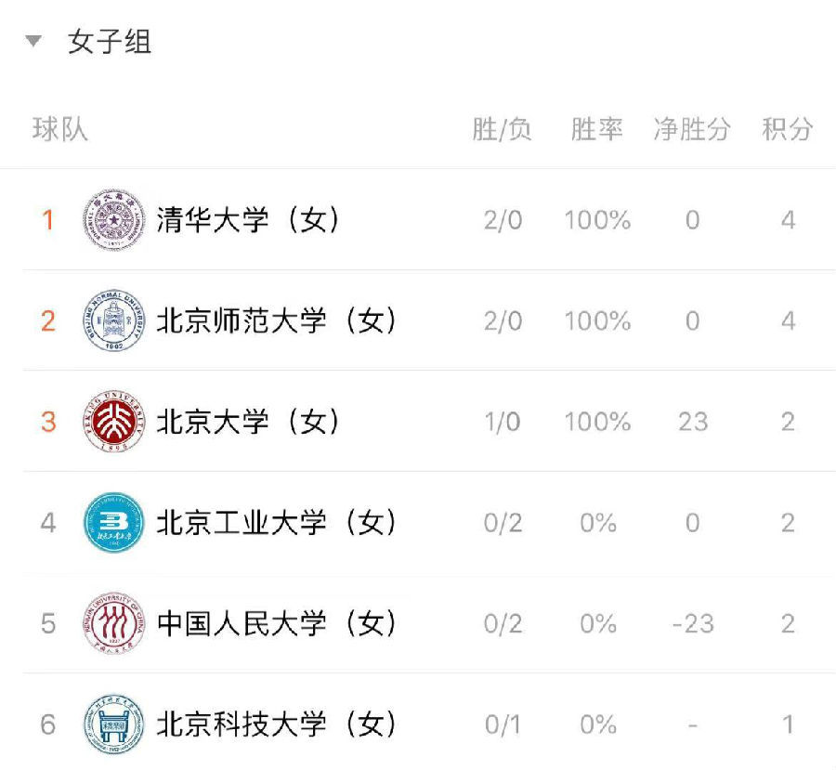Click the Beijing Normal University logo

pos(114,320)
